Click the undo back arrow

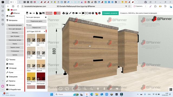pyautogui.click(x=31, y=13)
